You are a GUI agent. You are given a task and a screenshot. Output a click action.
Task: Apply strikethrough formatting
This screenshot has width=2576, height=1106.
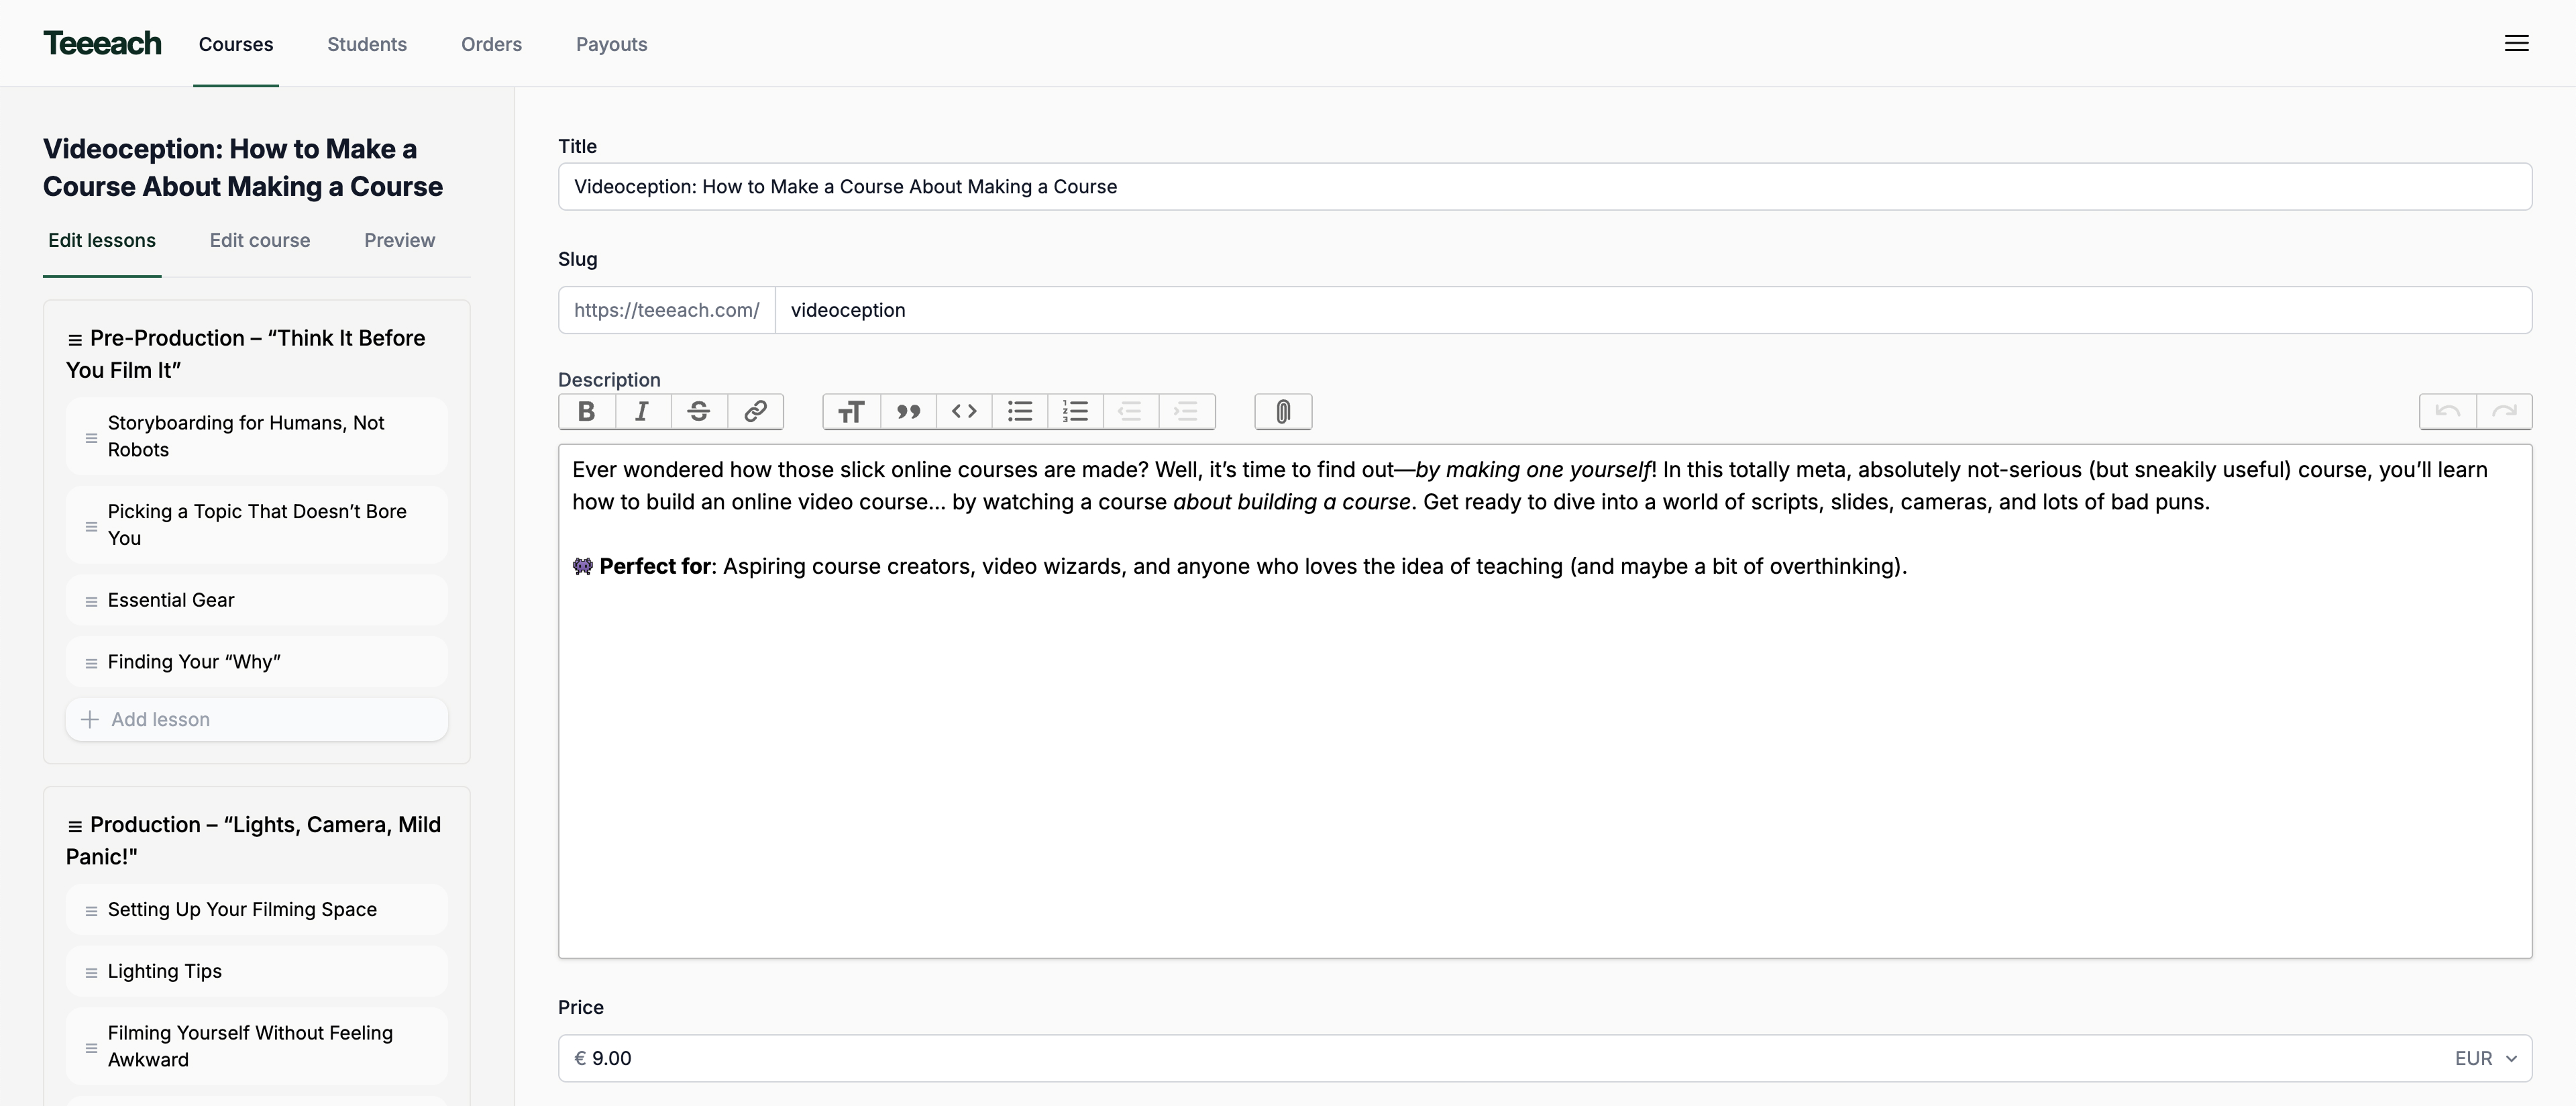[x=699, y=411]
